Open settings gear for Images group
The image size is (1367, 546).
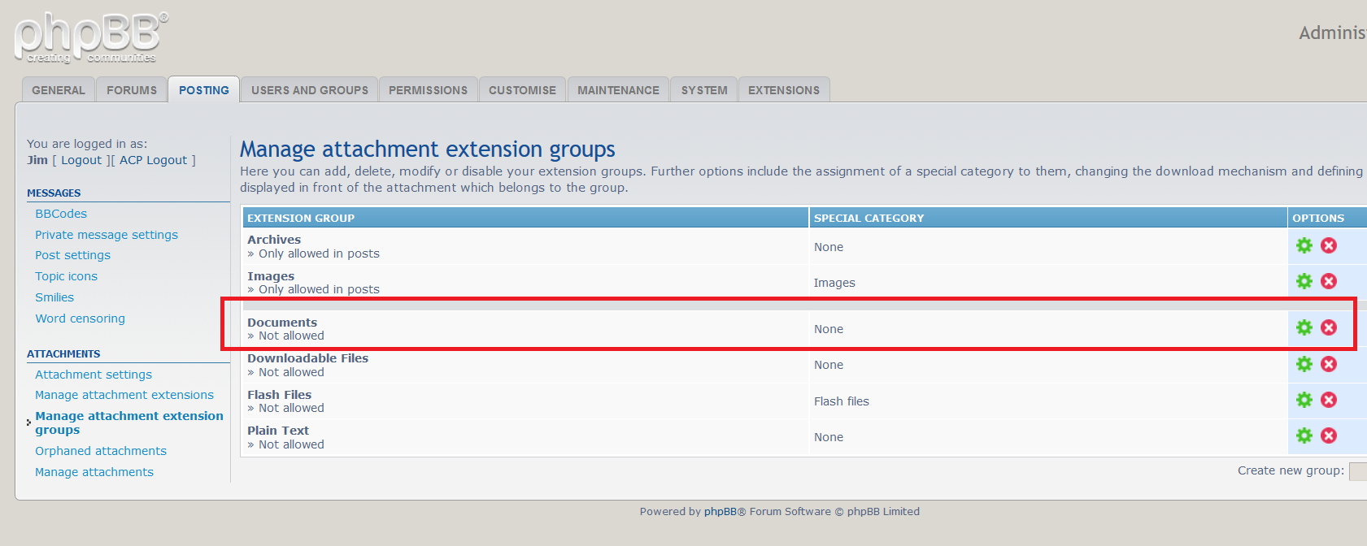pos(1304,281)
